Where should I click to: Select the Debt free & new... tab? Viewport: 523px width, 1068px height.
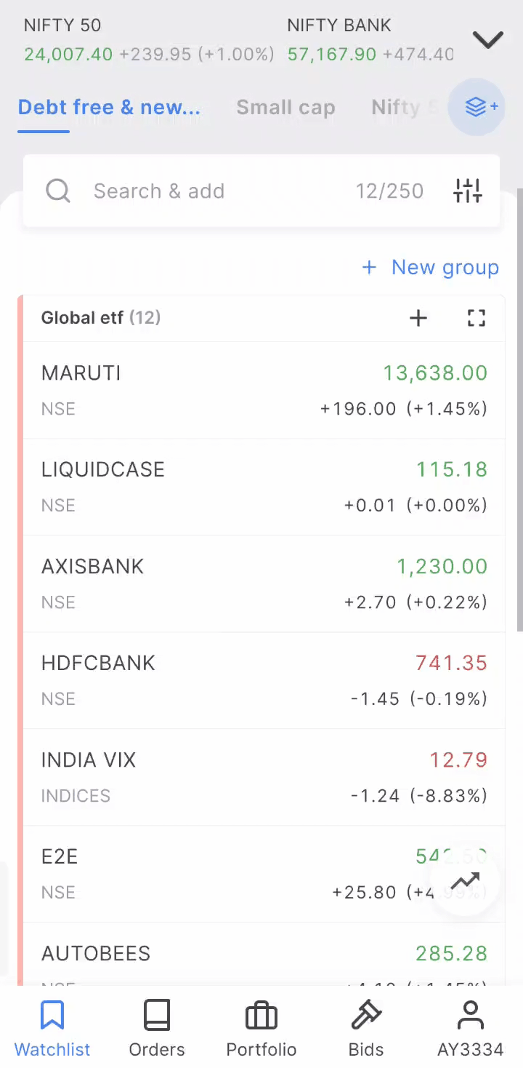click(x=109, y=108)
